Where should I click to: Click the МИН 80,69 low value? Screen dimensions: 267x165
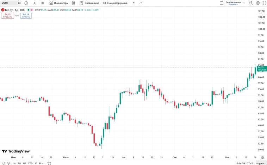point(66,10)
